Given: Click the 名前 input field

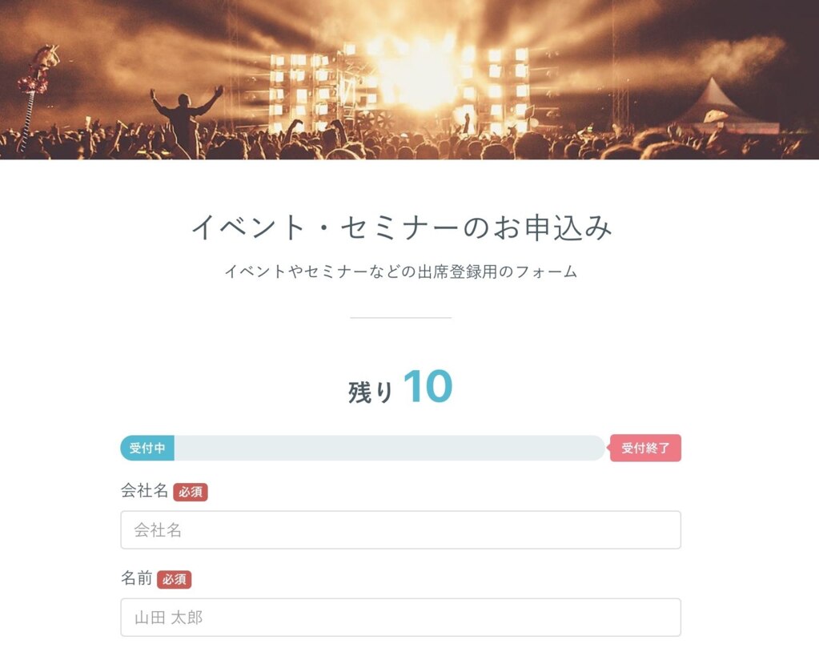Looking at the screenshot, I should (x=400, y=618).
